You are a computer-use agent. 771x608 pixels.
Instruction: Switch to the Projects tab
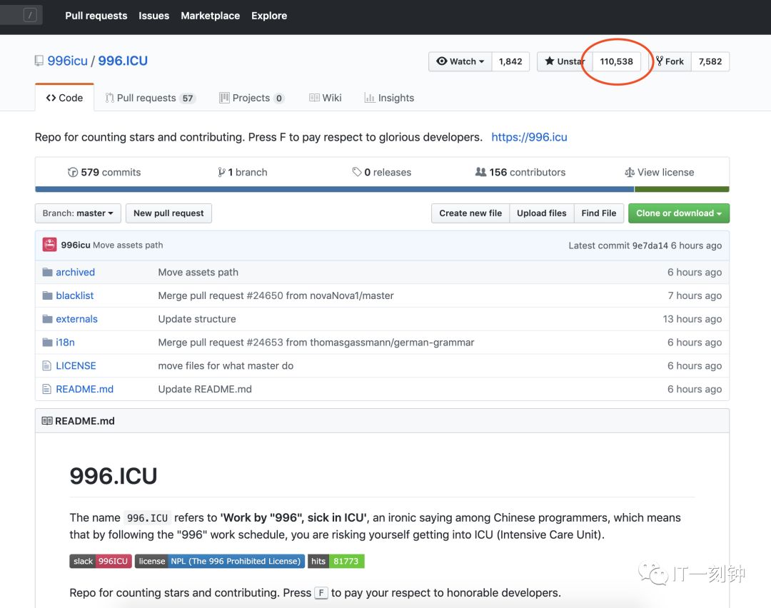pyautogui.click(x=252, y=98)
